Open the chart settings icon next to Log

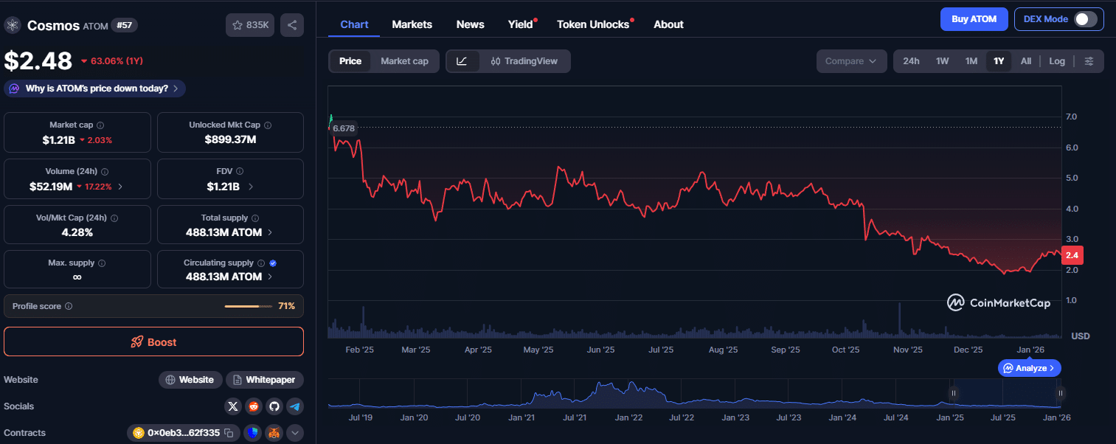click(x=1089, y=61)
